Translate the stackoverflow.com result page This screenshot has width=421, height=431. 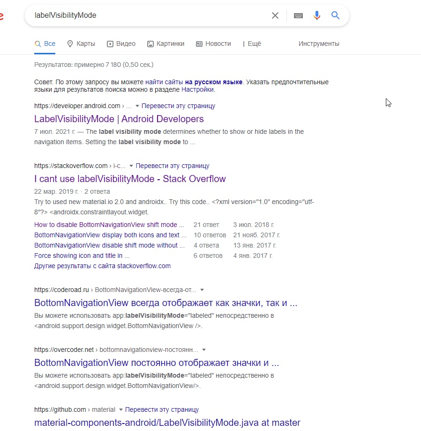[173, 166]
